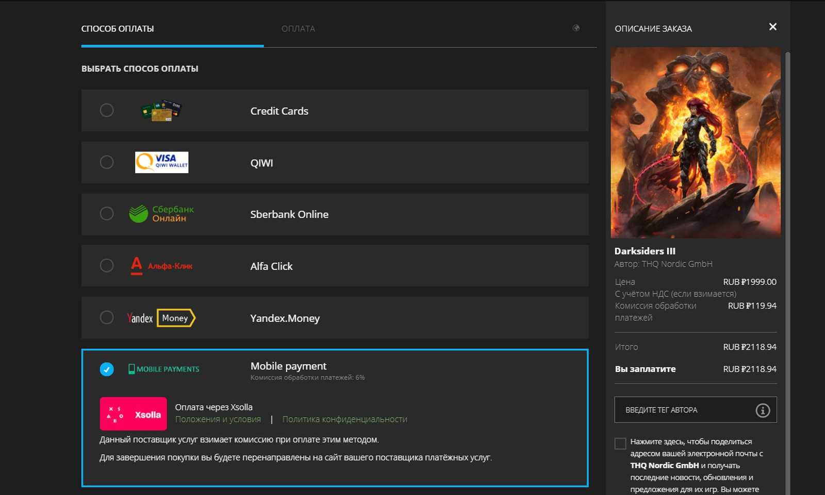
Task: Open the Положения и условия link
Action: coord(218,419)
